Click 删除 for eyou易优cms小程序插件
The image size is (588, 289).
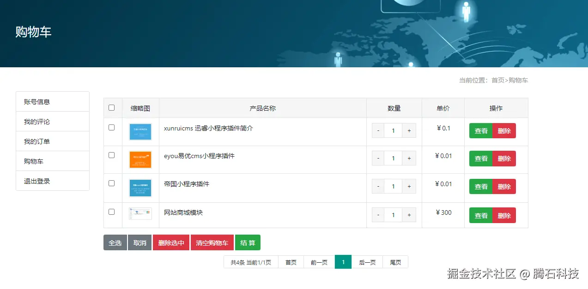click(504, 159)
